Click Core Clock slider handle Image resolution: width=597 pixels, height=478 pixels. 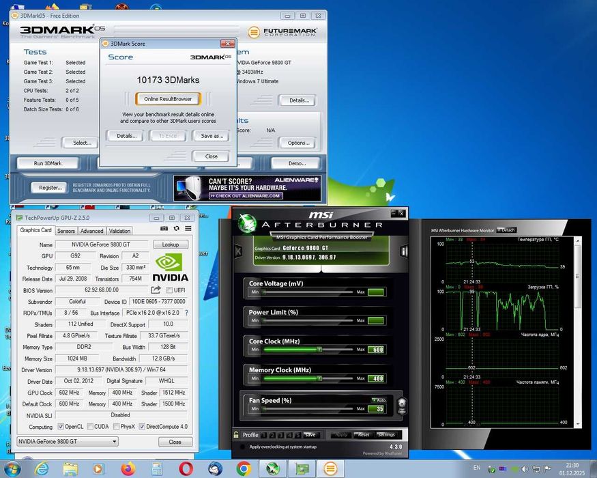pos(319,350)
